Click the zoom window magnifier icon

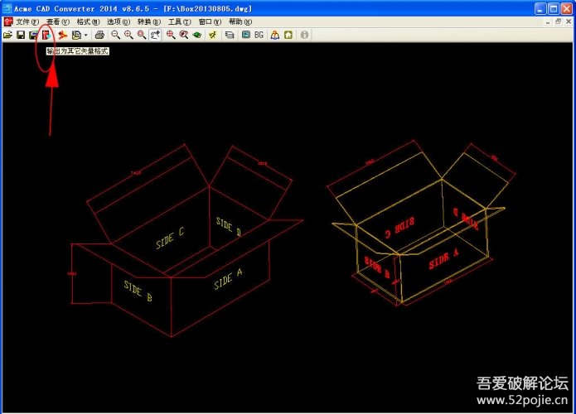(x=142, y=36)
